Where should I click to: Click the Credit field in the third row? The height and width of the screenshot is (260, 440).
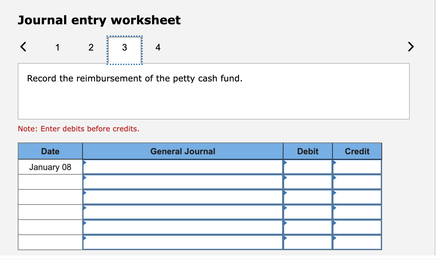(357, 197)
